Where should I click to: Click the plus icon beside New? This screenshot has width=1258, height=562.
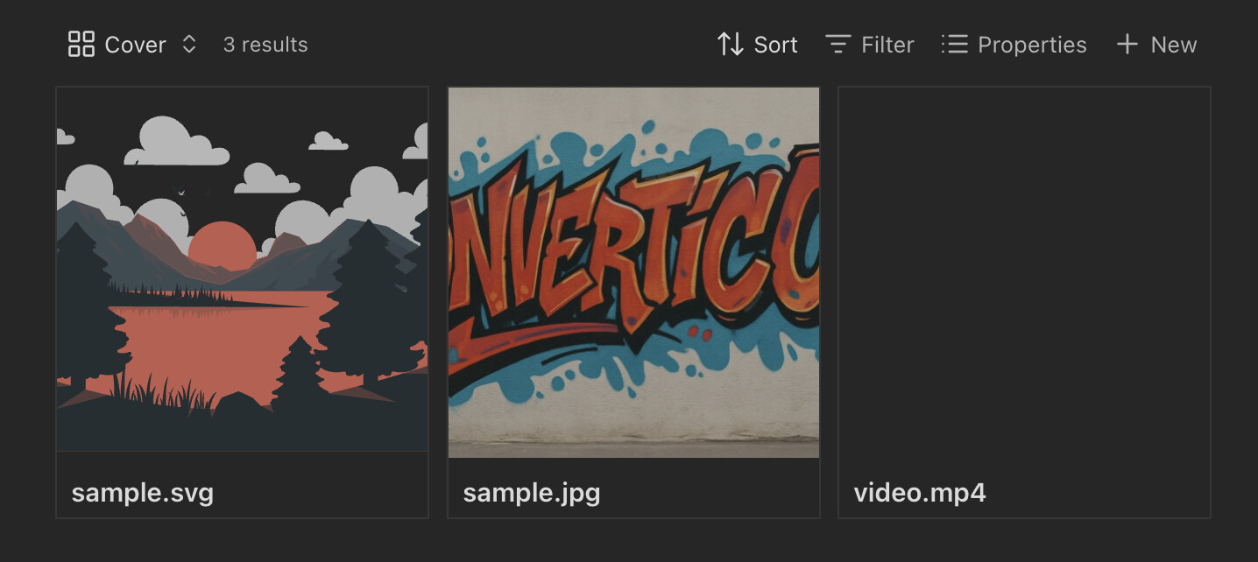click(x=1127, y=45)
